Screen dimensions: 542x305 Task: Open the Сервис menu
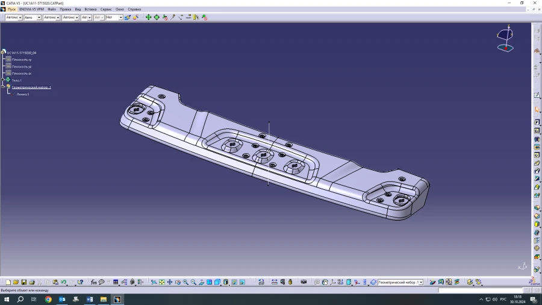pos(106,9)
